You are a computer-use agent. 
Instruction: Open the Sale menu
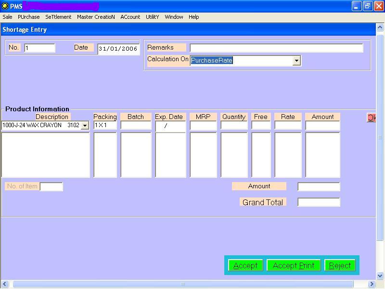pyautogui.click(x=7, y=17)
